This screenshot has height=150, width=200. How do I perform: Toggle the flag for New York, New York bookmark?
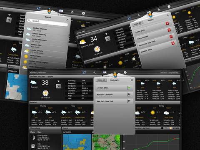pyautogui.click(x=129, y=101)
